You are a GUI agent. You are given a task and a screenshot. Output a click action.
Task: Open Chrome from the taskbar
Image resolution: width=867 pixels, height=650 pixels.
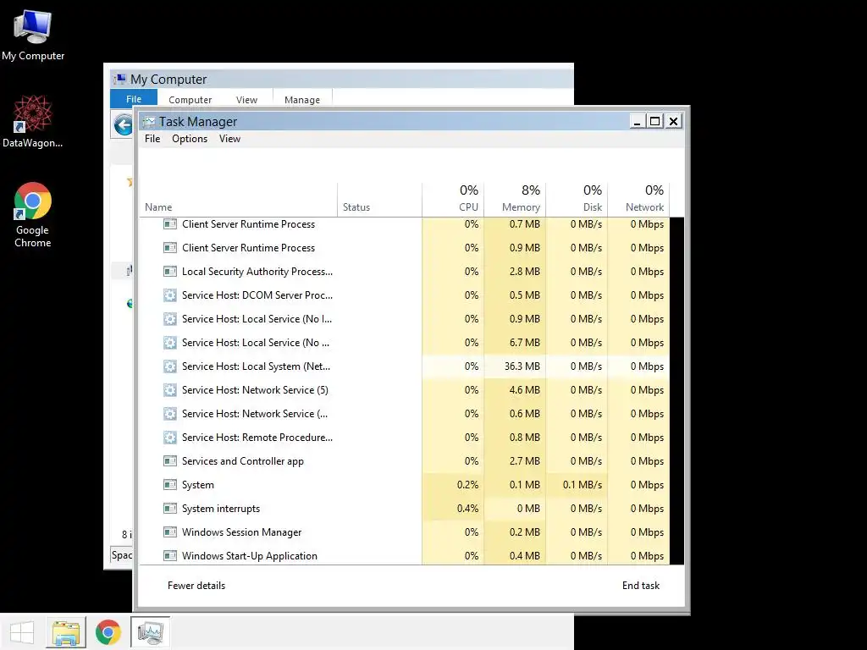tap(108, 631)
